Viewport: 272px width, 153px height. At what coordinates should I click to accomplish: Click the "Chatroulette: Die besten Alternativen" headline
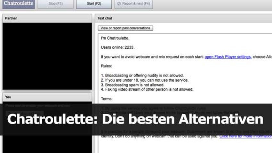tap(135, 119)
